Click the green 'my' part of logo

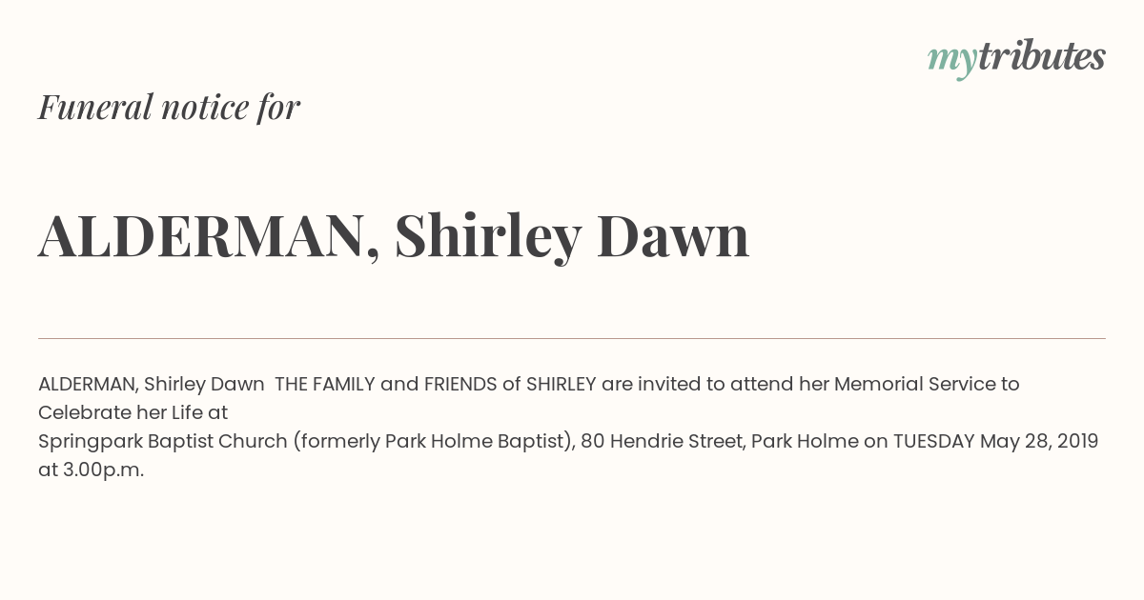[952, 62]
